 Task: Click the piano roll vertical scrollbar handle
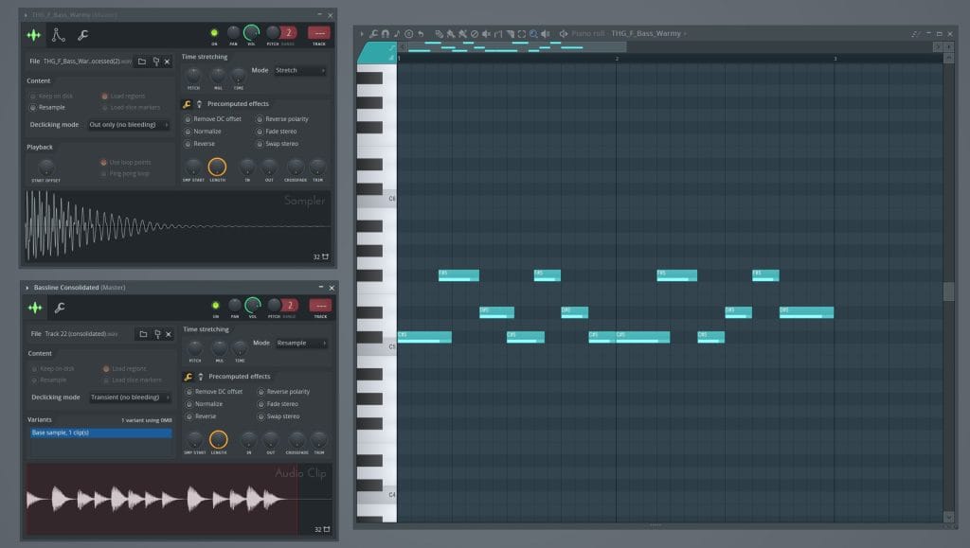coord(948,292)
